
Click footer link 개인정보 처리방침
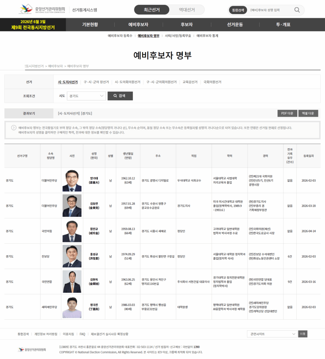46,334
